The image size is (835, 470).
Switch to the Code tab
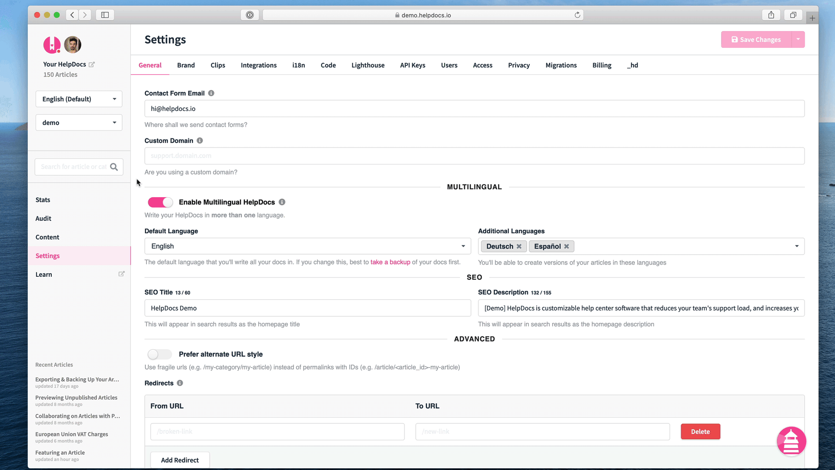pyautogui.click(x=328, y=65)
